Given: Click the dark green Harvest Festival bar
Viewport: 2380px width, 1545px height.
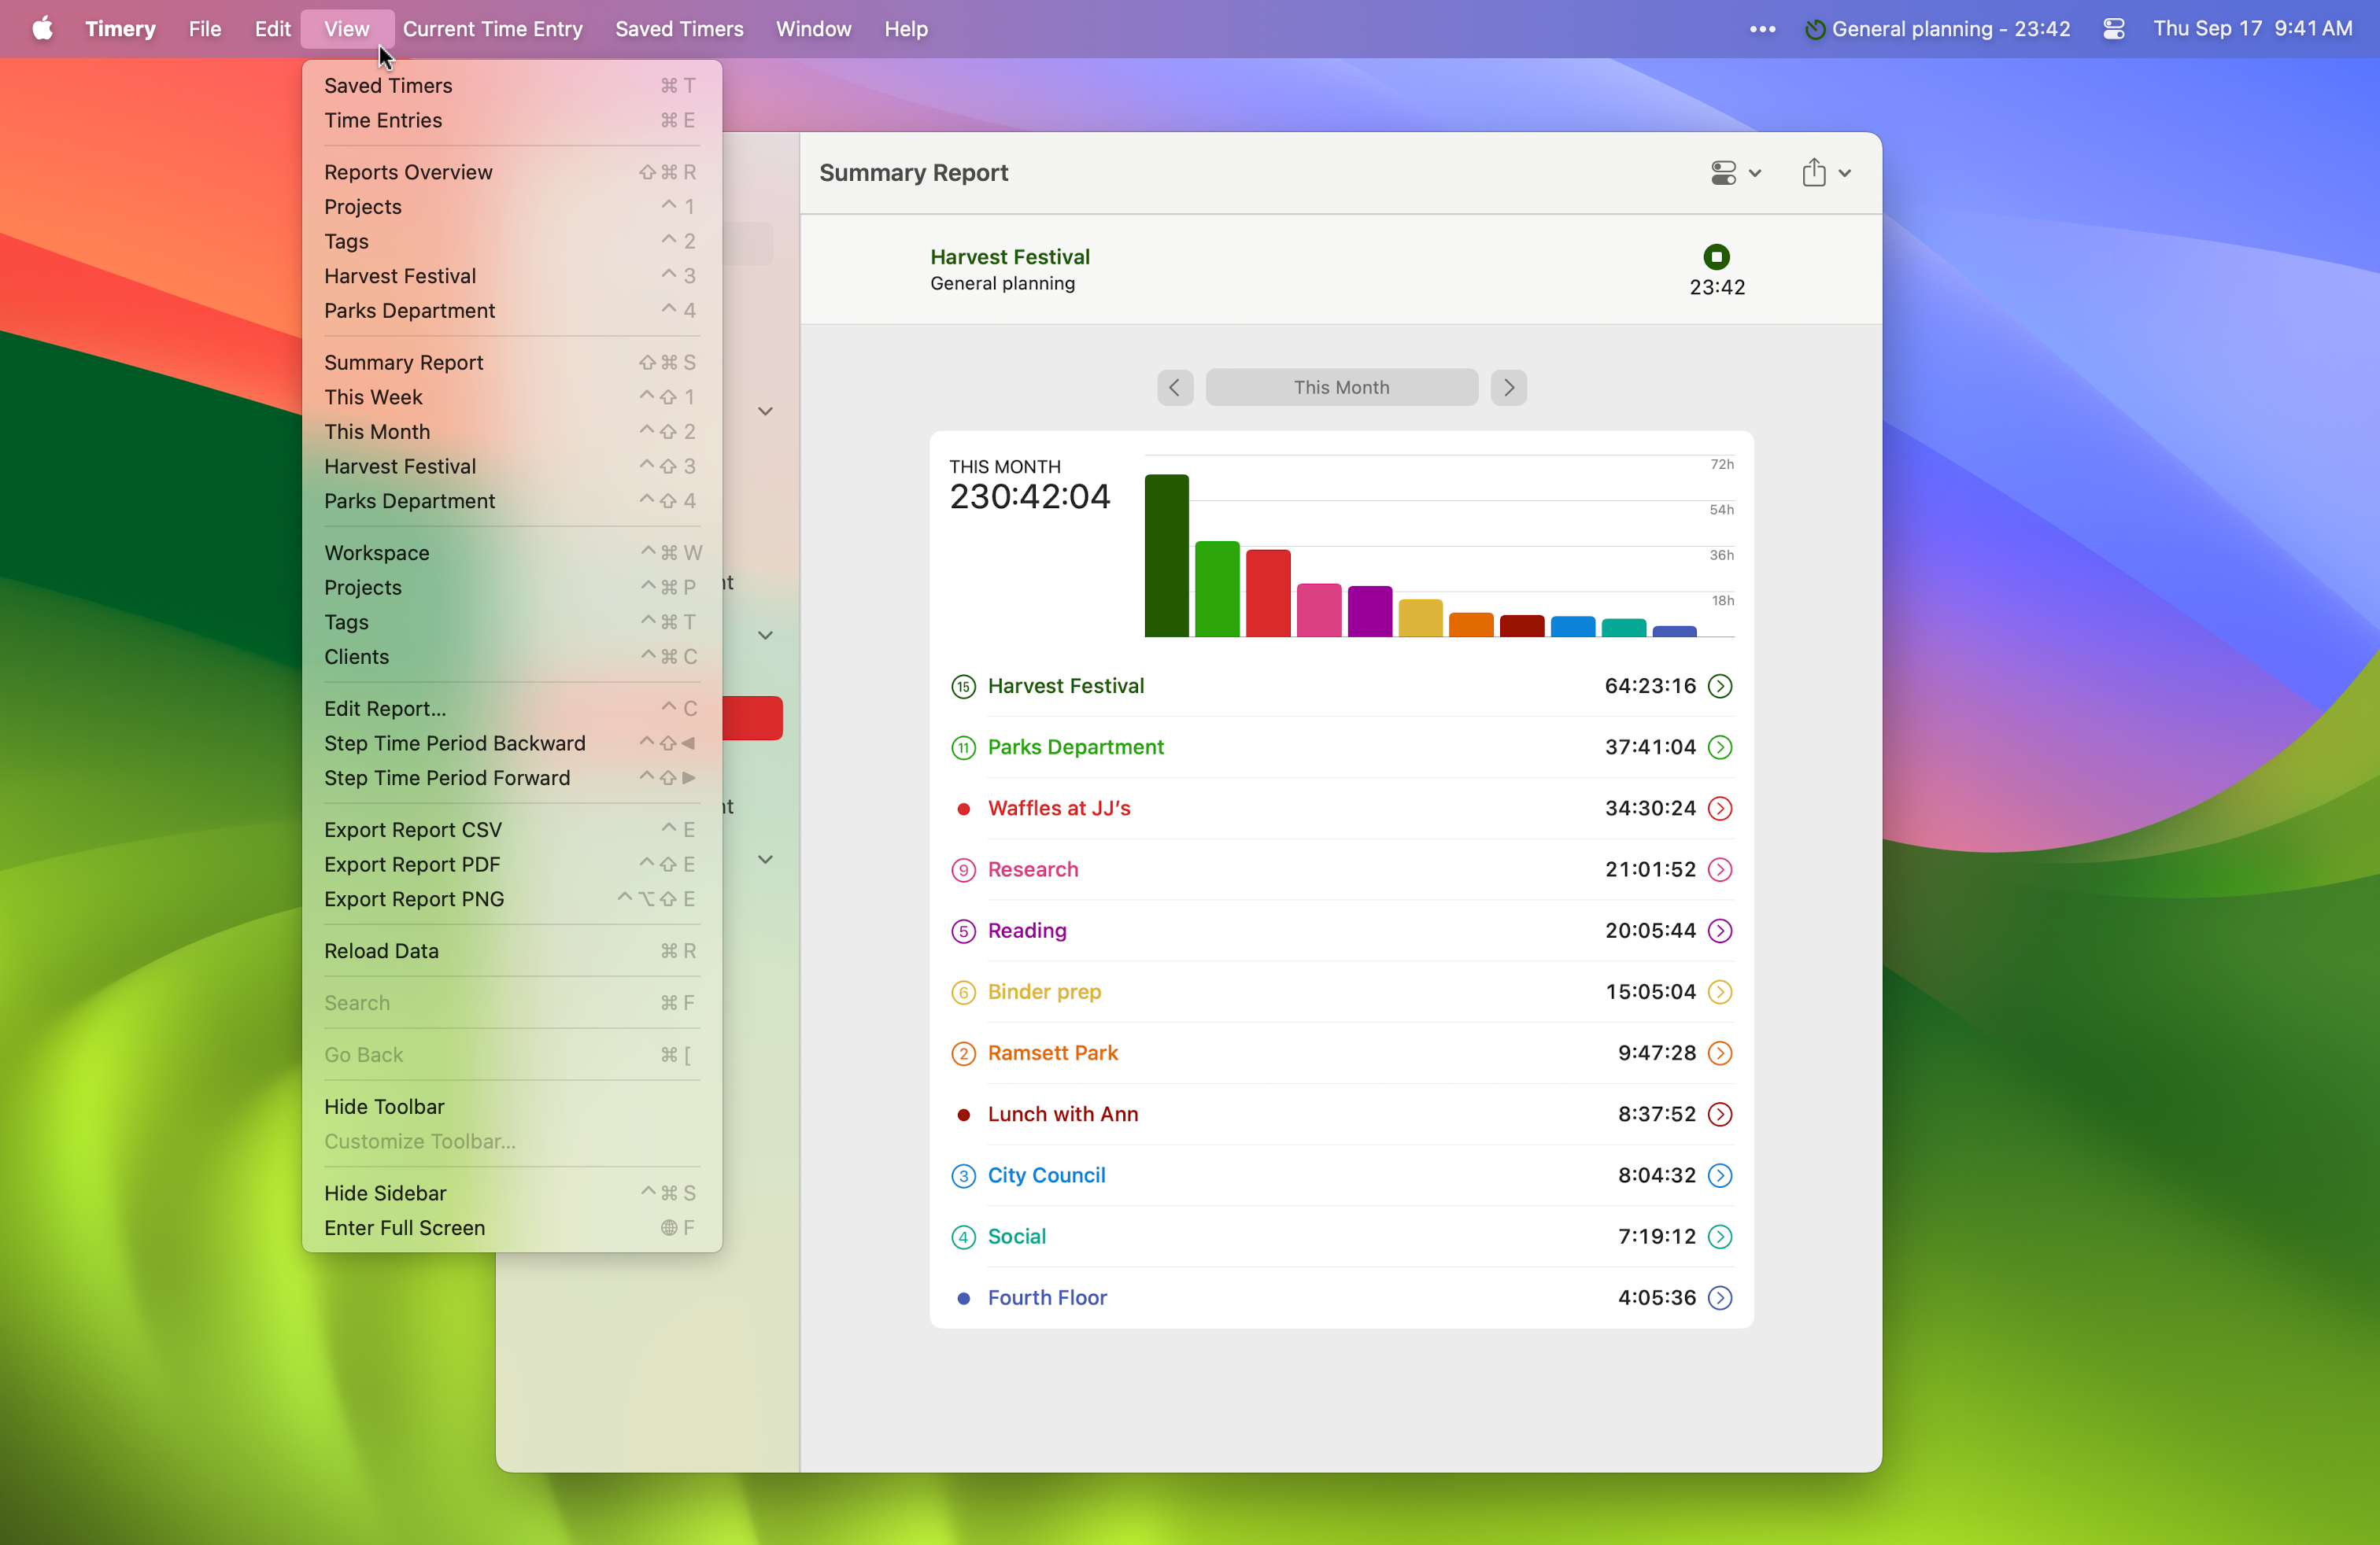Looking at the screenshot, I should coord(1166,555).
